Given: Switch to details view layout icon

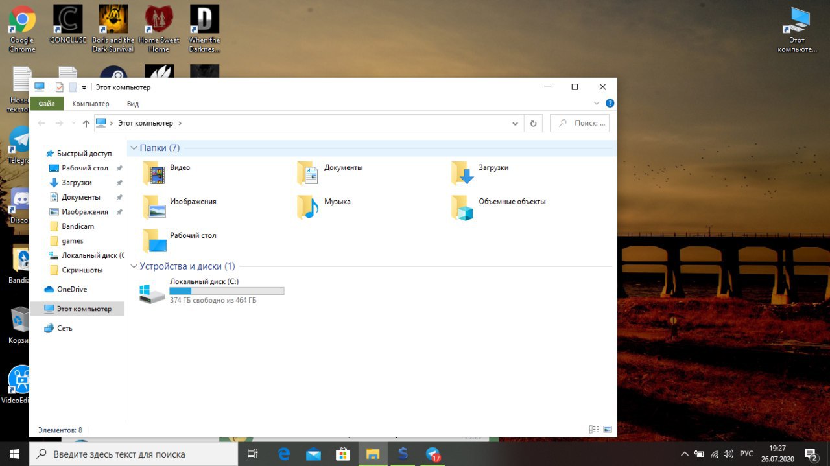Looking at the screenshot, I should tap(594, 429).
